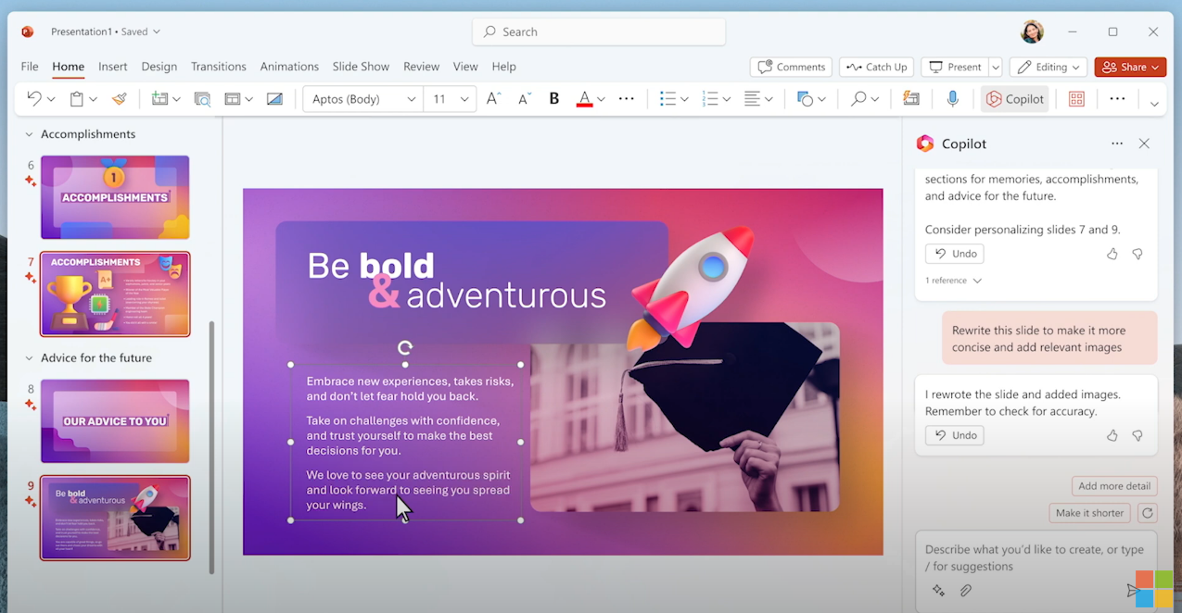Click the numbered list icon
1182x613 pixels.
point(710,98)
